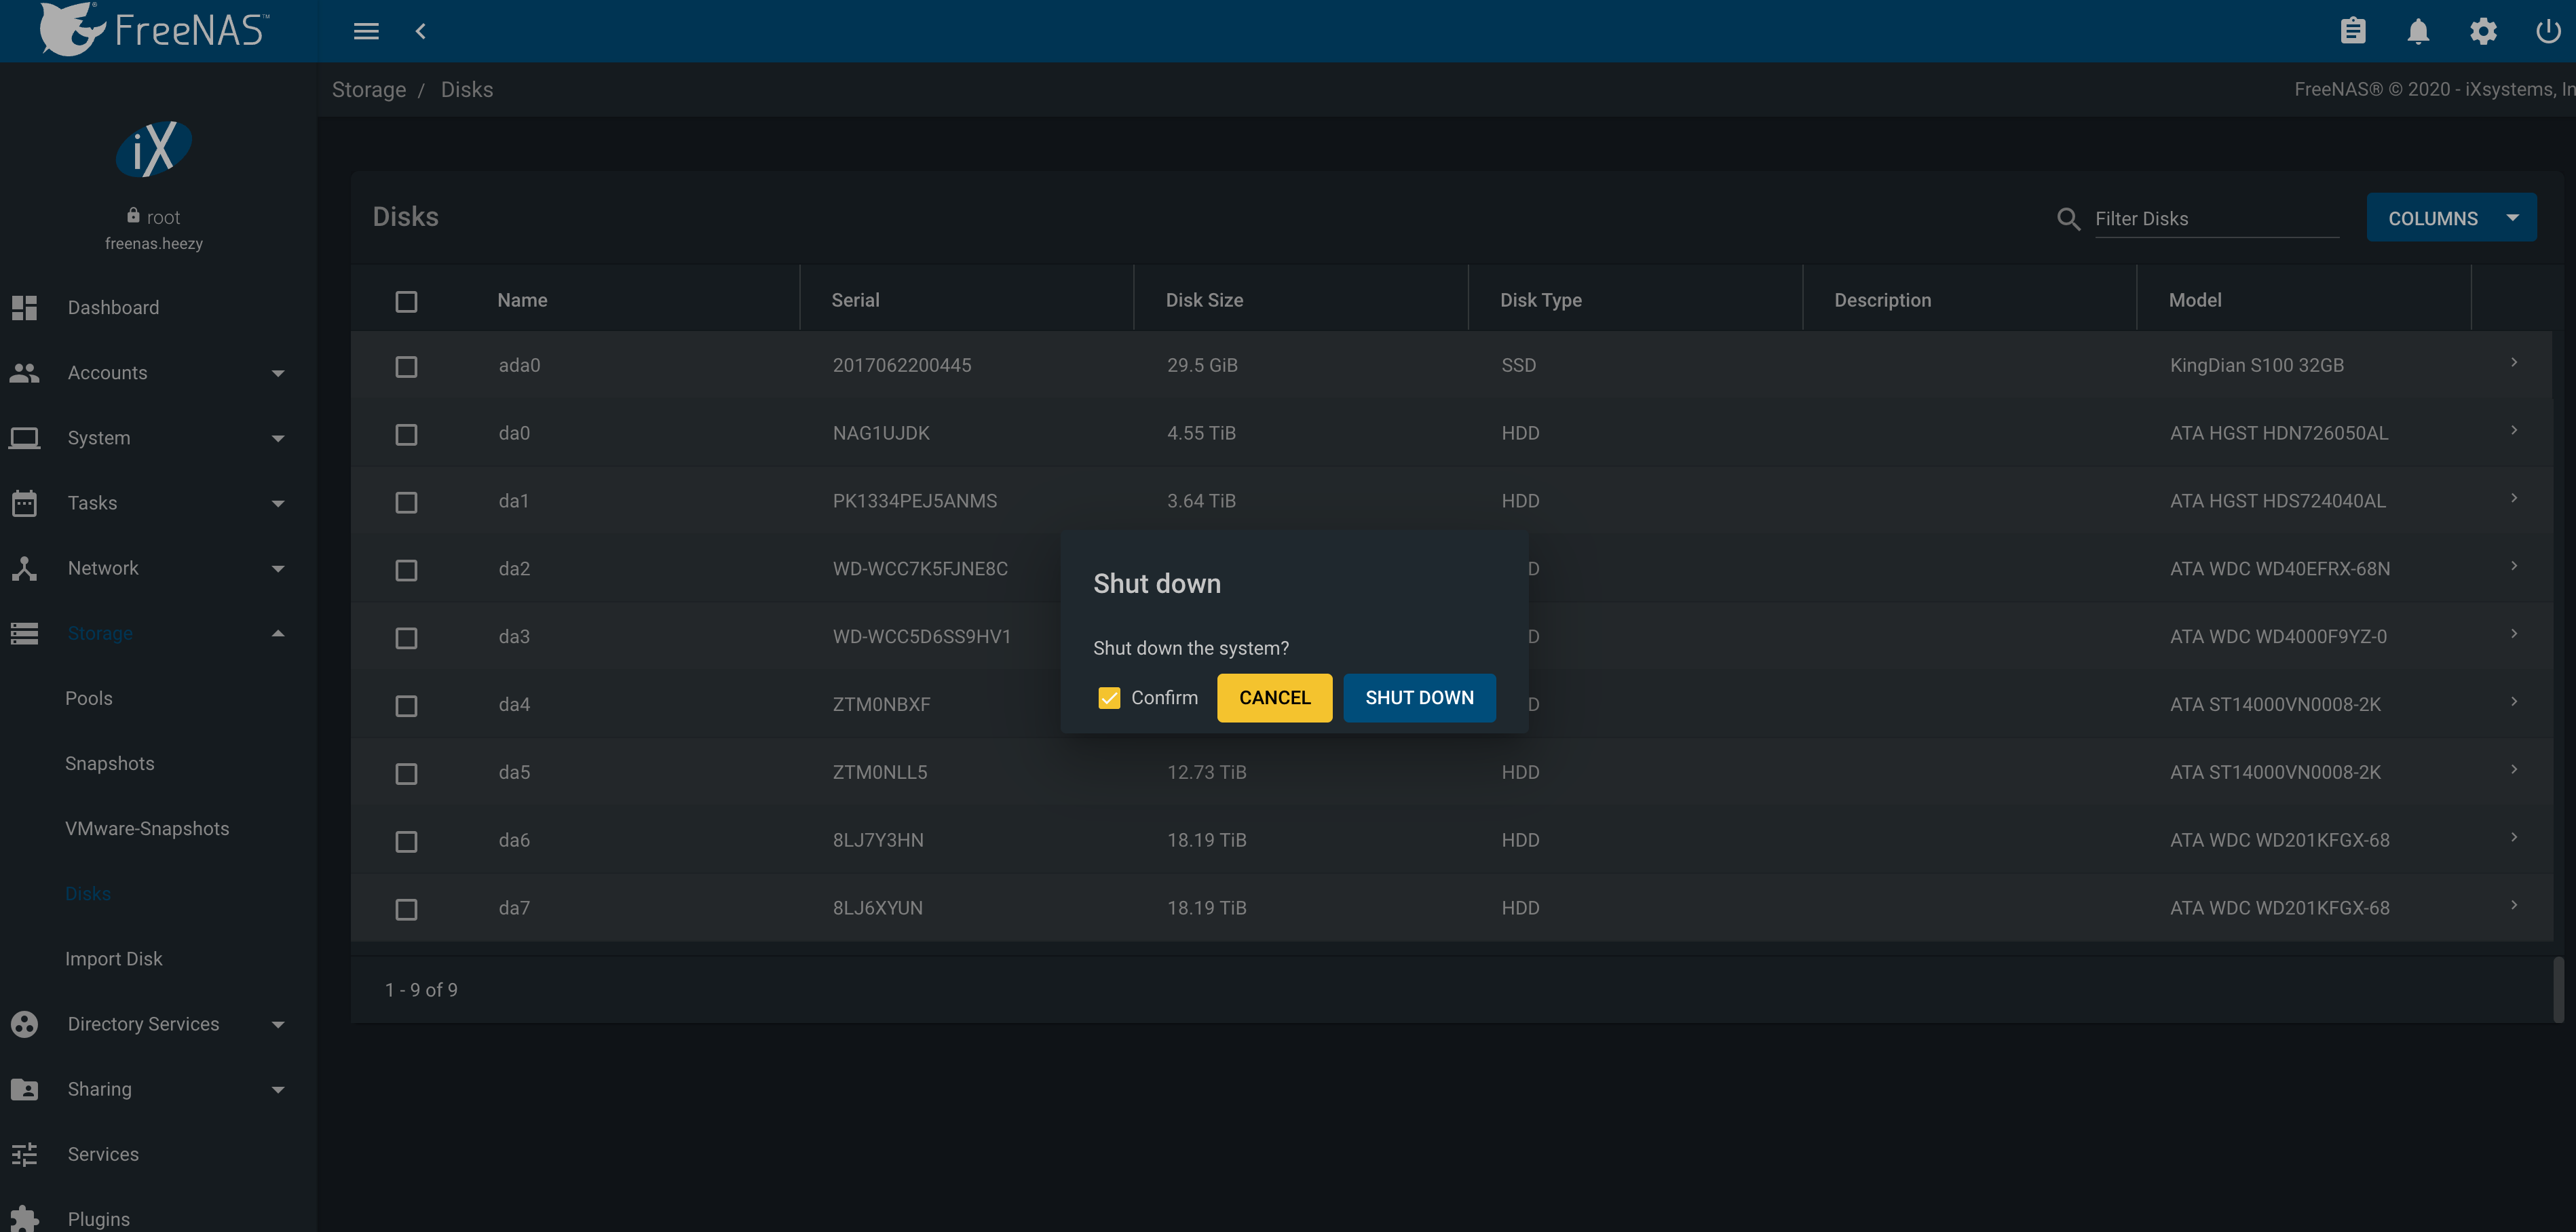Expand the ada0 row chevron
Screen dimensions: 2576x1232
(x=2514, y=363)
